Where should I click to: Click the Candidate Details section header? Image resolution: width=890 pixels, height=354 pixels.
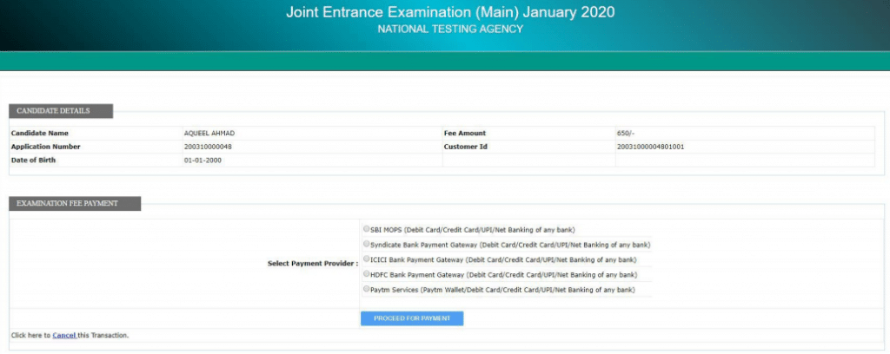click(x=61, y=111)
